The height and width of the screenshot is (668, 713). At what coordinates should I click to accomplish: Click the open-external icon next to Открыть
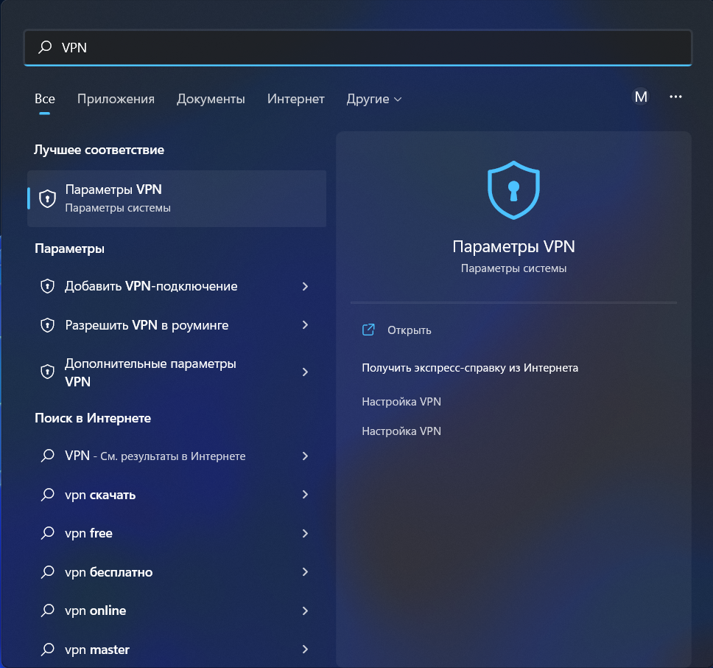368,330
